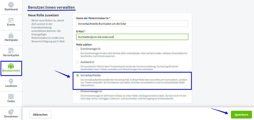
Task: Click the Abbrechen button
Action: click(40, 115)
